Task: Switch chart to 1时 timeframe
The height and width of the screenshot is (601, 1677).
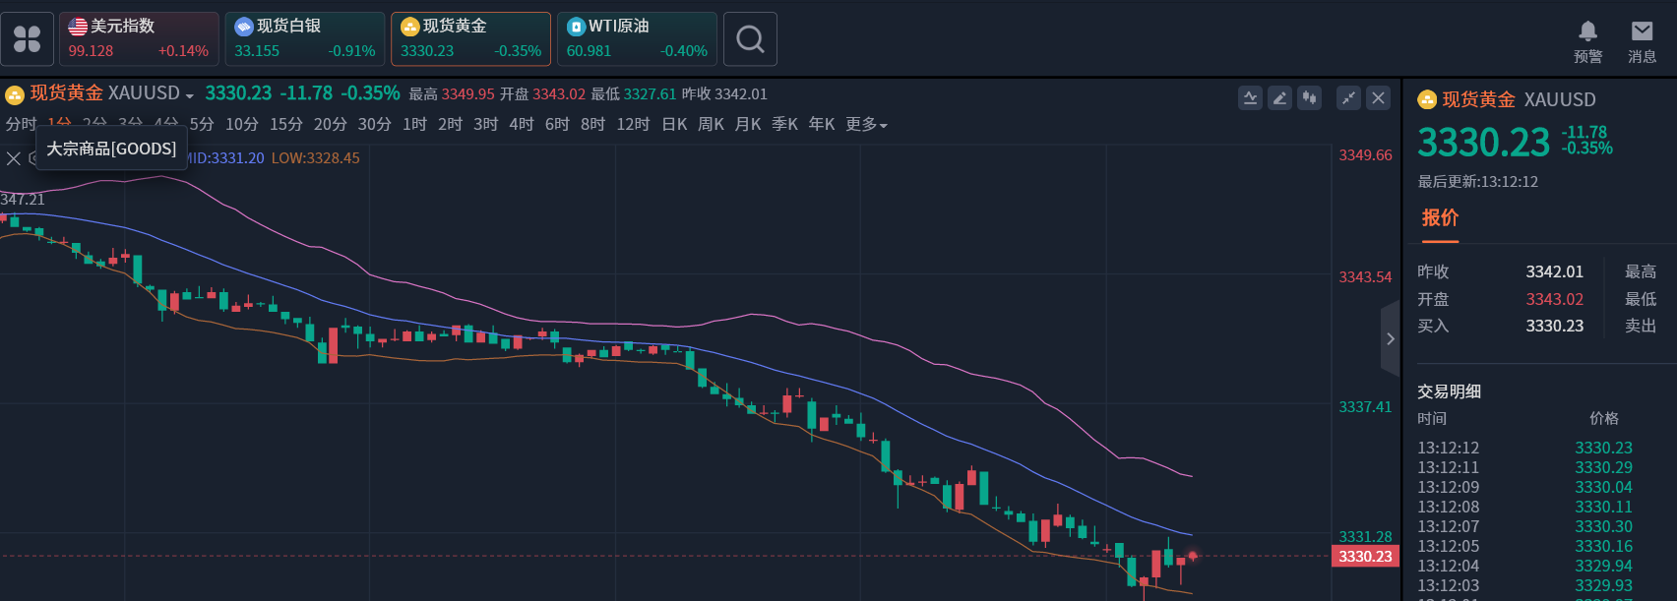Action: [415, 125]
